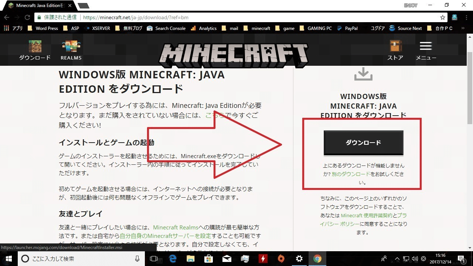
Task: Click the download arrow icon above the sidebar heading
Action: point(363,74)
